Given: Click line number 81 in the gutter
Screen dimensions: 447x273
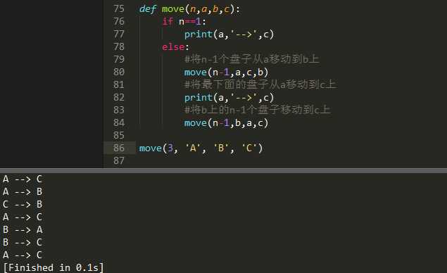Looking at the screenshot, I should click(119, 84).
